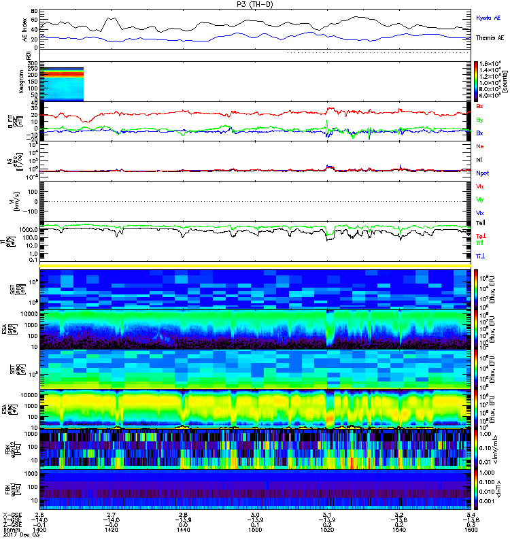510x544 pixels.
Task: Click the 1540 time tick label
Action: point(399,530)
